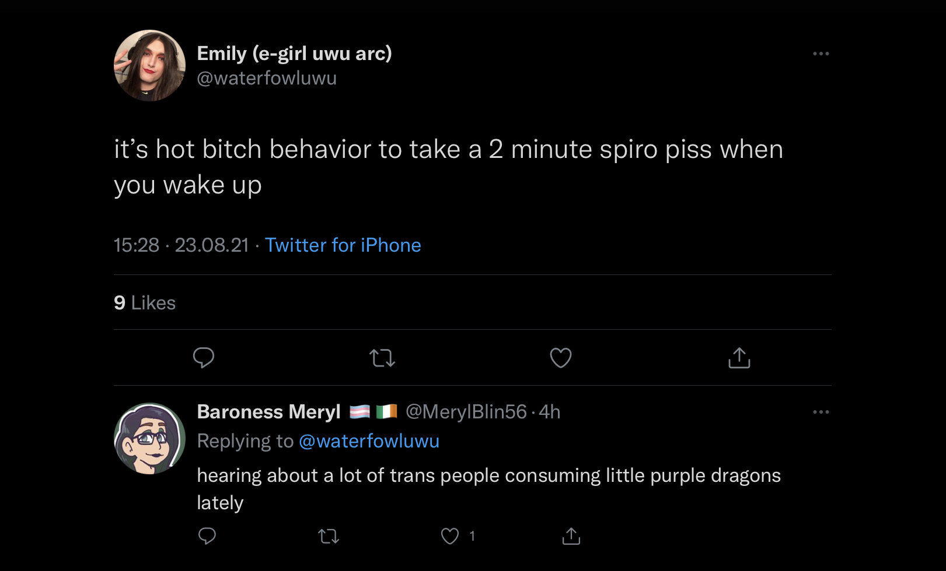This screenshot has height=571, width=946.
Task: Share Baroness Meryl's reply
Action: tap(571, 536)
